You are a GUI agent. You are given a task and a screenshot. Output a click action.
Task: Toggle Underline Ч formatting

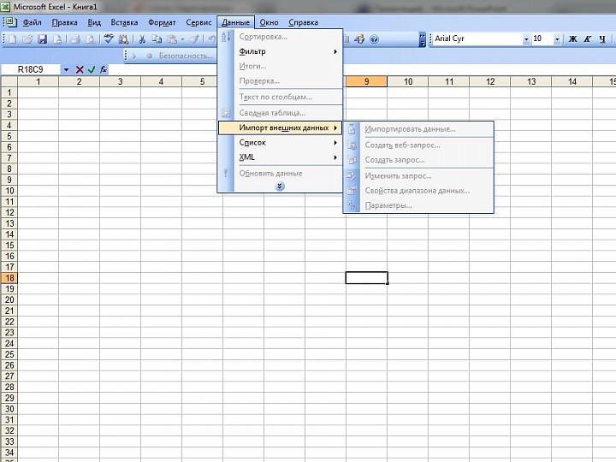coord(602,38)
